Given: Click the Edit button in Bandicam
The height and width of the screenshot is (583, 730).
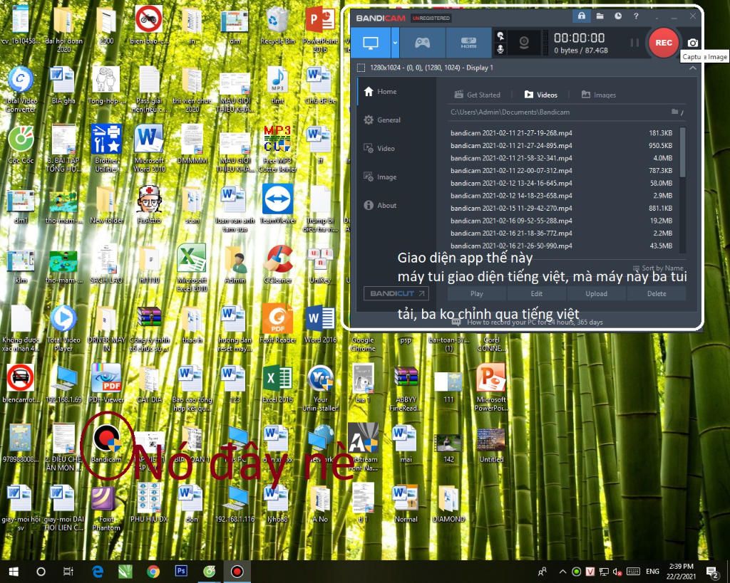Looking at the screenshot, I should (536, 294).
